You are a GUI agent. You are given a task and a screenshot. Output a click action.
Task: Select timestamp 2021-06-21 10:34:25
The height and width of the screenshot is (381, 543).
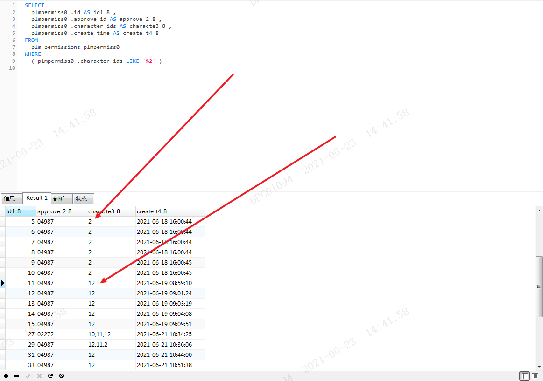coord(170,334)
